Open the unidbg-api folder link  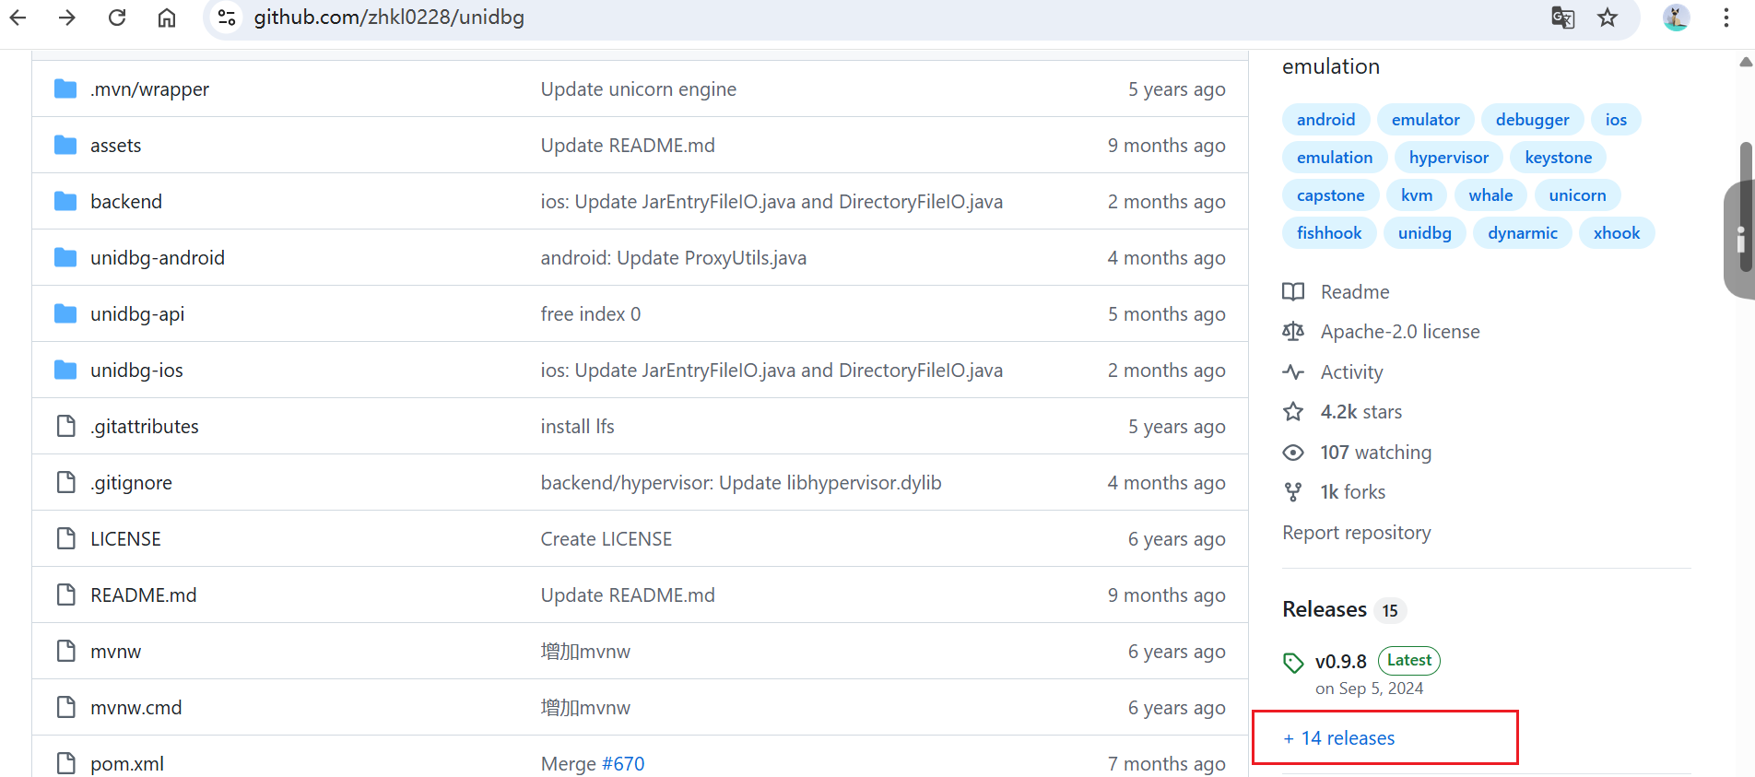point(137,314)
